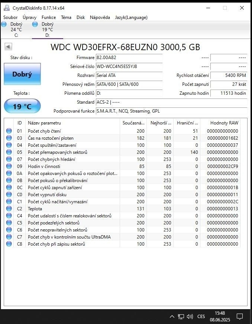Open the Téma menu
This screenshot has height=324, width=252.
coord(66,17)
